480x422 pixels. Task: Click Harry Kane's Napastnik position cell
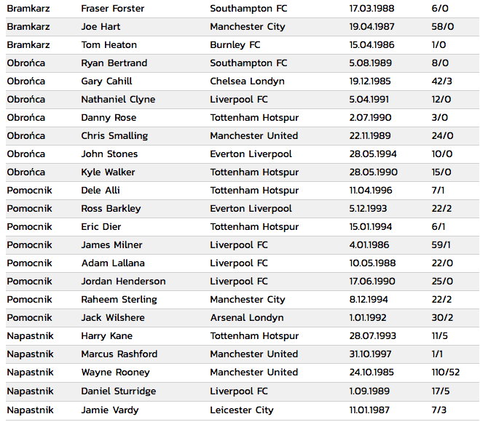point(30,335)
